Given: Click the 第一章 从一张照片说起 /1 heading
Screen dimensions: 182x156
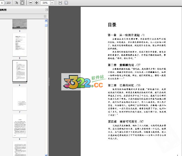Looking at the screenshot, I should tap(126, 35).
